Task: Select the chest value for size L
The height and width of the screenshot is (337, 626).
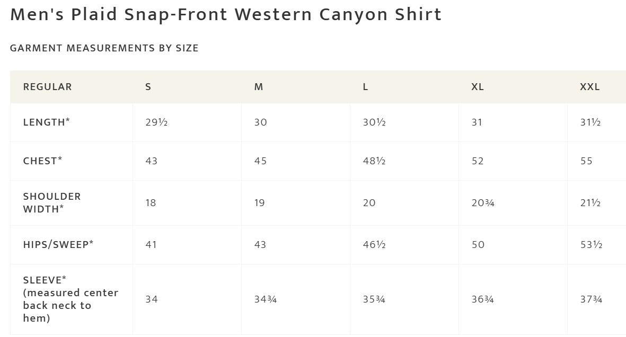Action: [374, 161]
